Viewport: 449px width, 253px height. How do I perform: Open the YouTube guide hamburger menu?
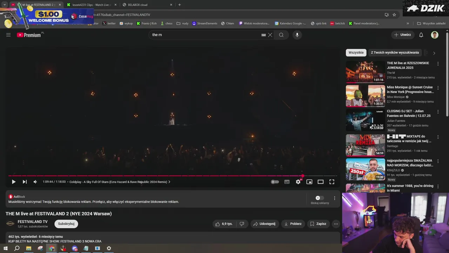click(x=8, y=35)
